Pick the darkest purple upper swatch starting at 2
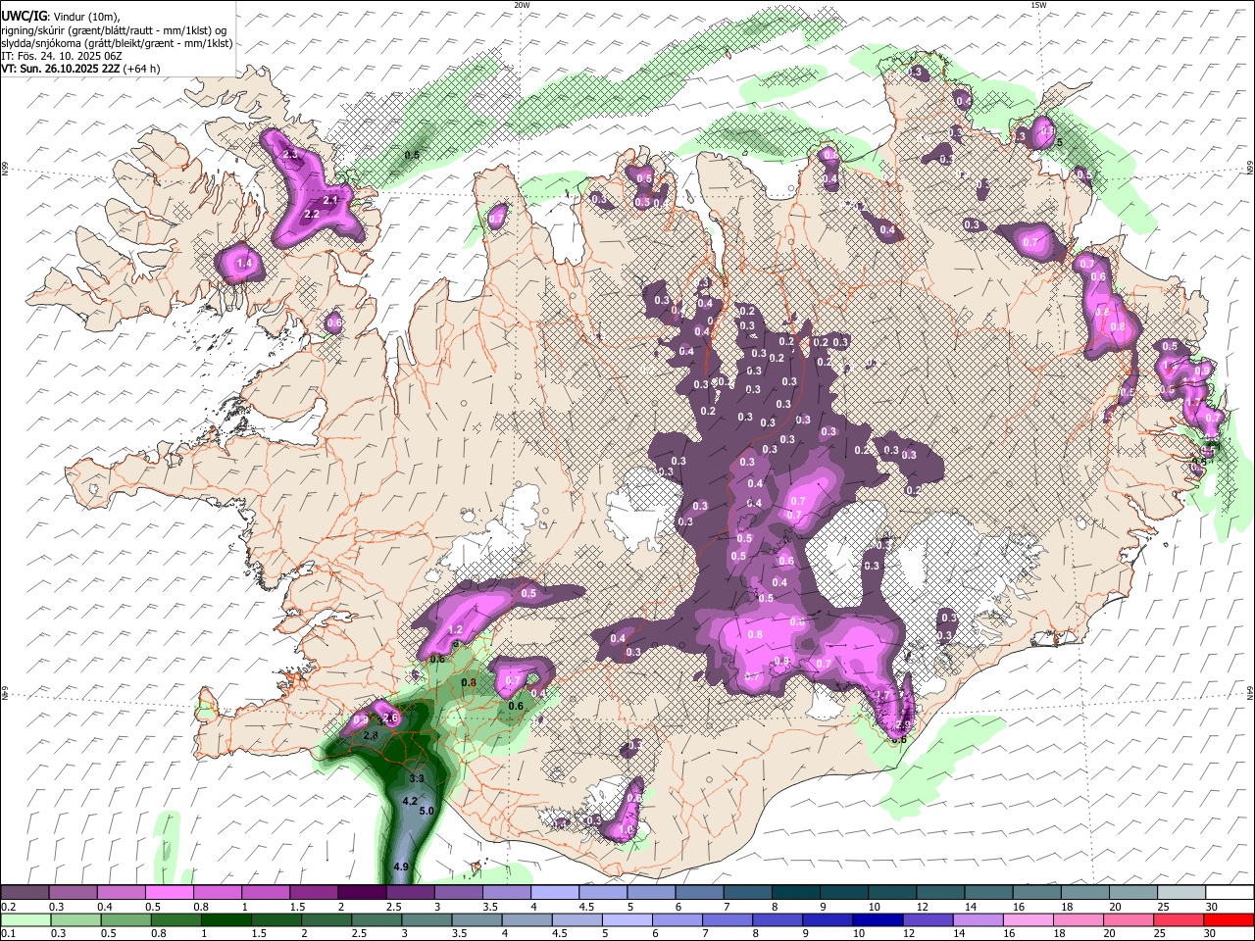The image size is (1255, 941). [362, 893]
